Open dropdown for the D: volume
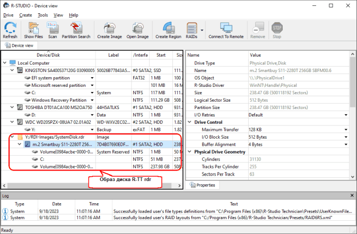Screen dimensions: 357x234 92,115
